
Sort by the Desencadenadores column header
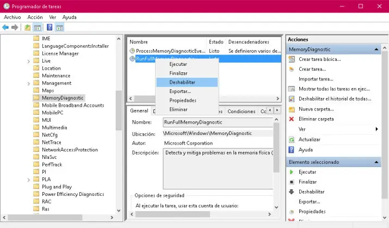pos(254,42)
